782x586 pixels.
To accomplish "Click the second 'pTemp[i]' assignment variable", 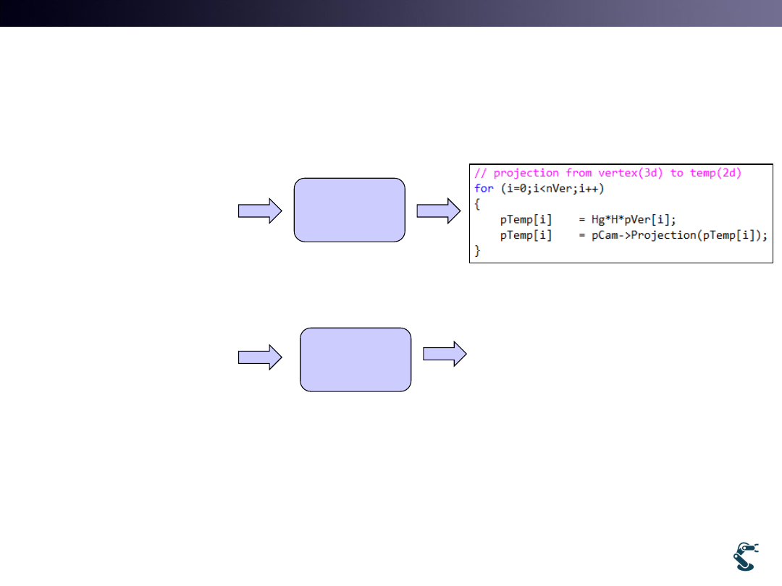I will pos(526,235).
